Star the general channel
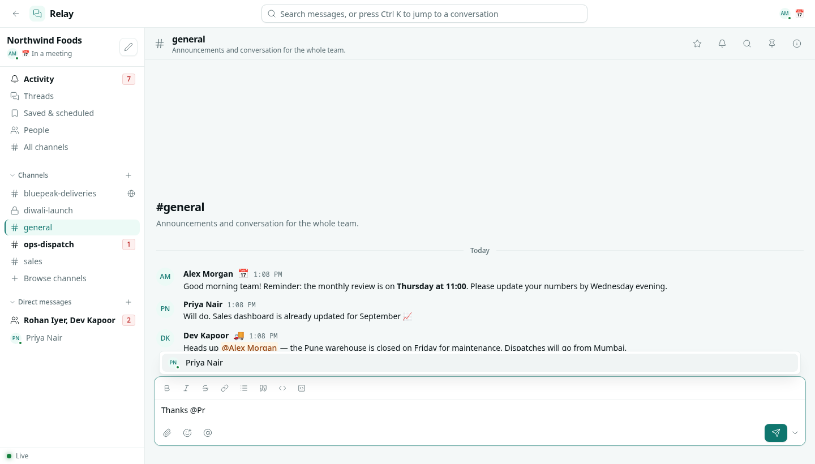815x464 pixels. 697,44
